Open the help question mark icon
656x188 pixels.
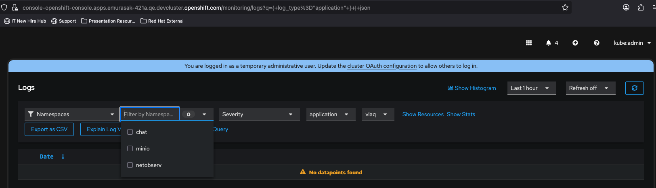(x=597, y=43)
